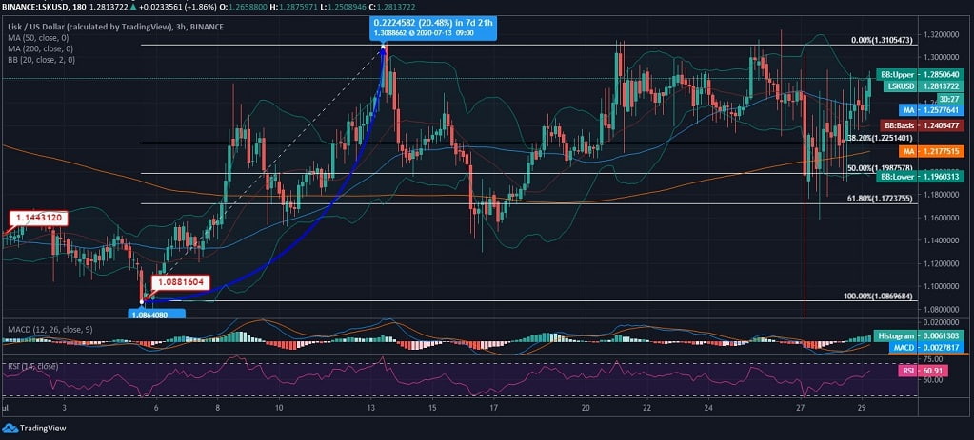
Task: Click date 29 on the time axis
Action: 863,408
